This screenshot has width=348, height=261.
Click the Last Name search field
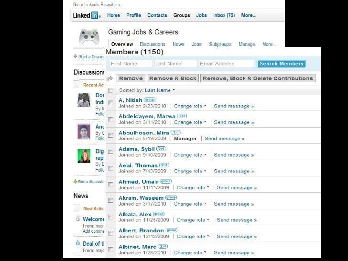175,64
